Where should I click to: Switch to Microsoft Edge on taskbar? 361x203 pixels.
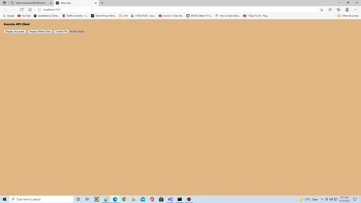[x=115, y=199]
